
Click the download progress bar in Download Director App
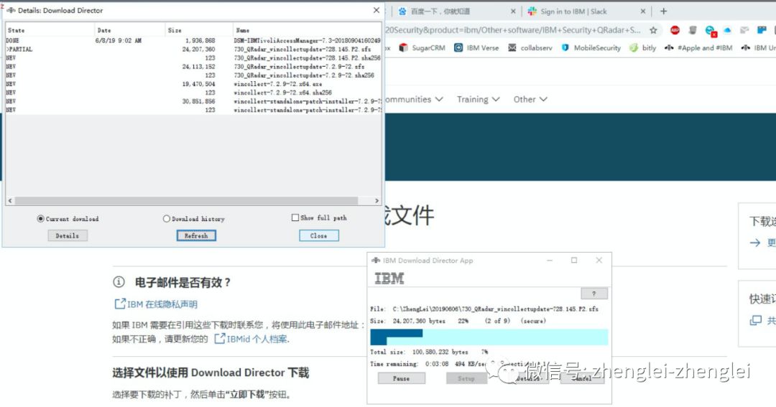coord(489,337)
